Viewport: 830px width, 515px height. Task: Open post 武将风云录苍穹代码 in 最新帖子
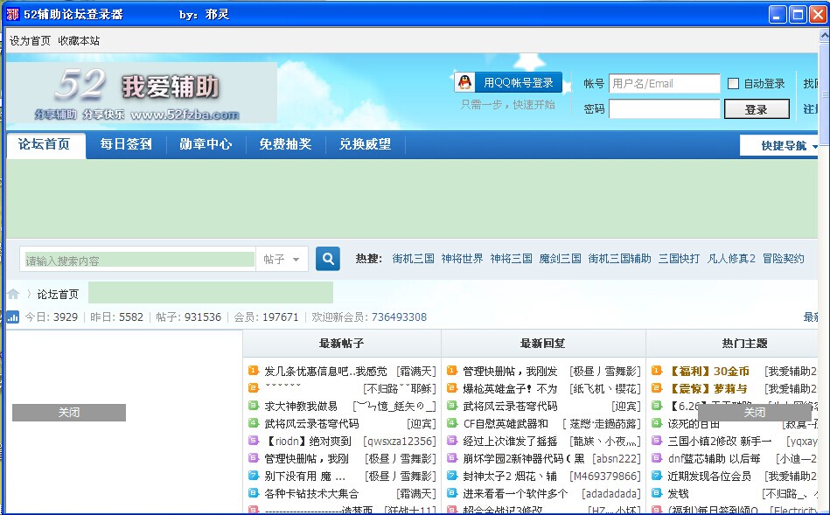point(311,423)
